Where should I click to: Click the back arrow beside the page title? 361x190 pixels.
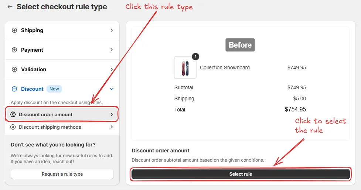pyautogui.click(x=10, y=7)
